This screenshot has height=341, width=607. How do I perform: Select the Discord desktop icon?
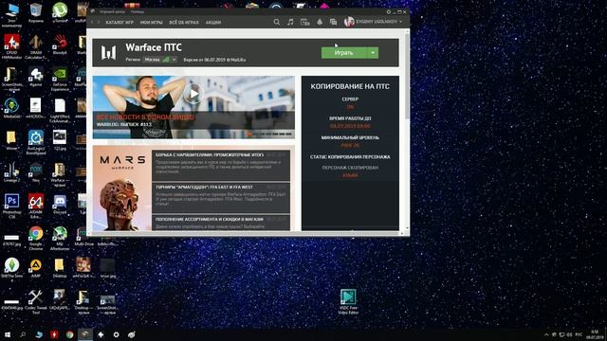point(60,204)
